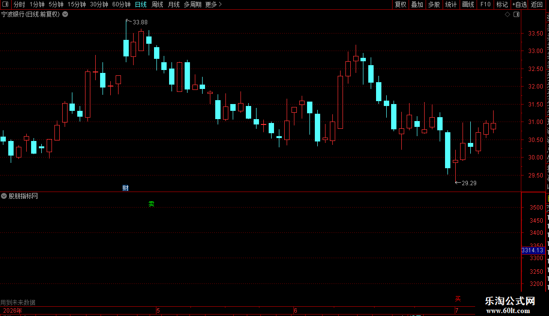This screenshot has width=549, height=316.
Task: Click the red 买 buy signal marker
Action: tap(458, 299)
